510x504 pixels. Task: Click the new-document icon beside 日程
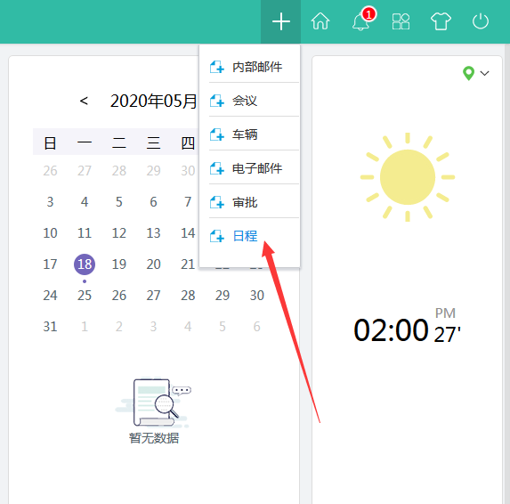point(217,236)
